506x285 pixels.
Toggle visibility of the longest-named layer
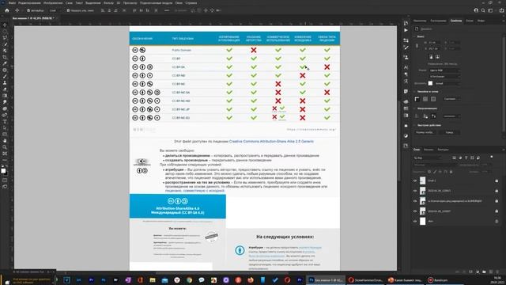pyautogui.click(x=415, y=201)
